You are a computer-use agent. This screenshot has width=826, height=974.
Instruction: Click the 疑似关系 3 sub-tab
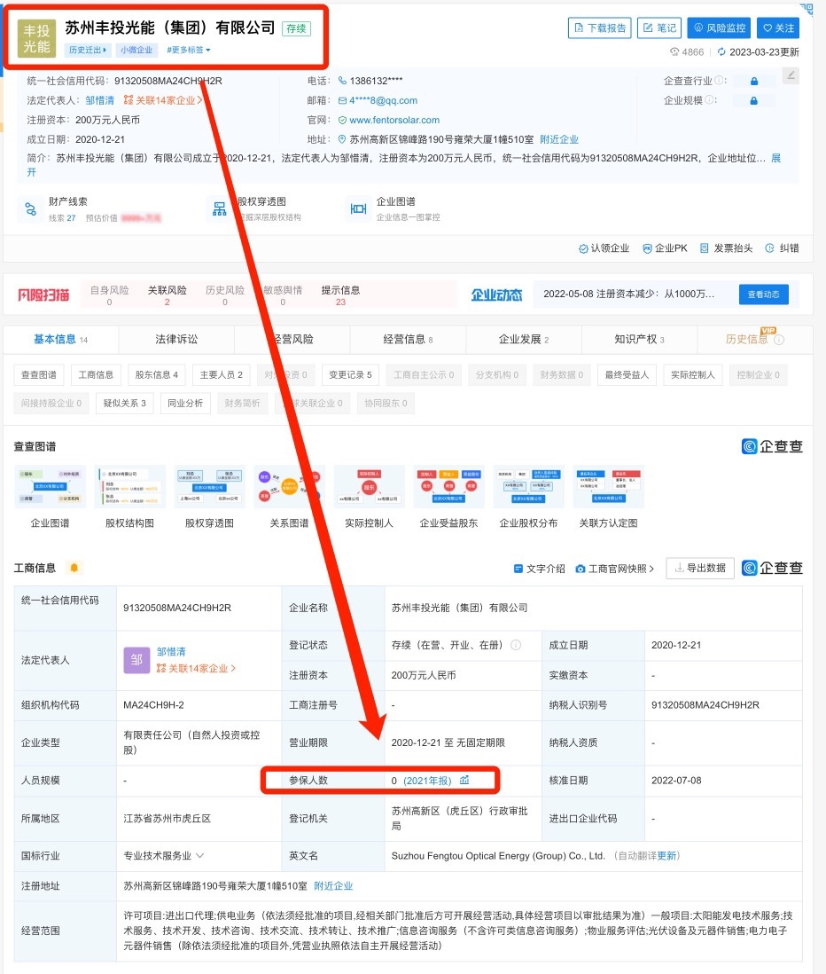coord(124,403)
